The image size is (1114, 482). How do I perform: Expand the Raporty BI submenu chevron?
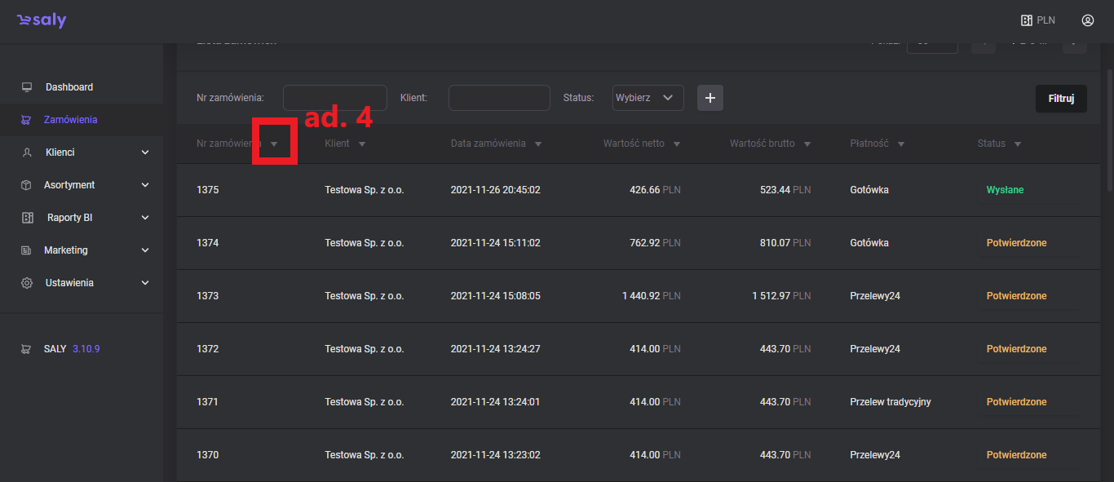pos(145,218)
